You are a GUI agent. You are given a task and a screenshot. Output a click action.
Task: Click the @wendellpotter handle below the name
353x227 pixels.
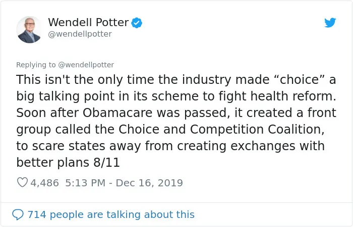click(x=80, y=34)
